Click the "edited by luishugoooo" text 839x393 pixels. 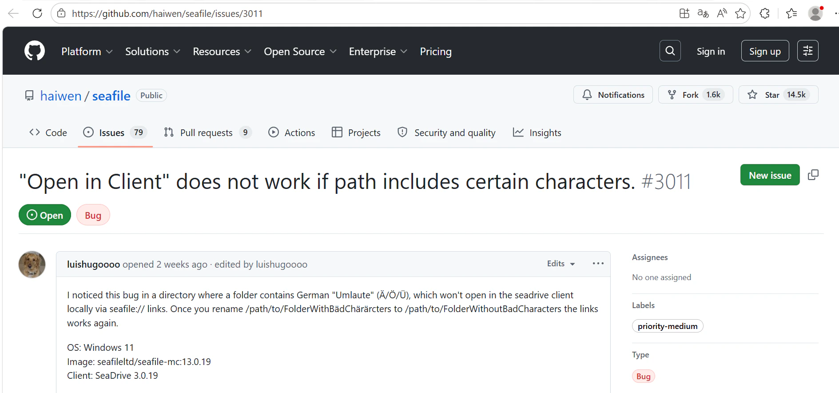pyautogui.click(x=261, y=264)
